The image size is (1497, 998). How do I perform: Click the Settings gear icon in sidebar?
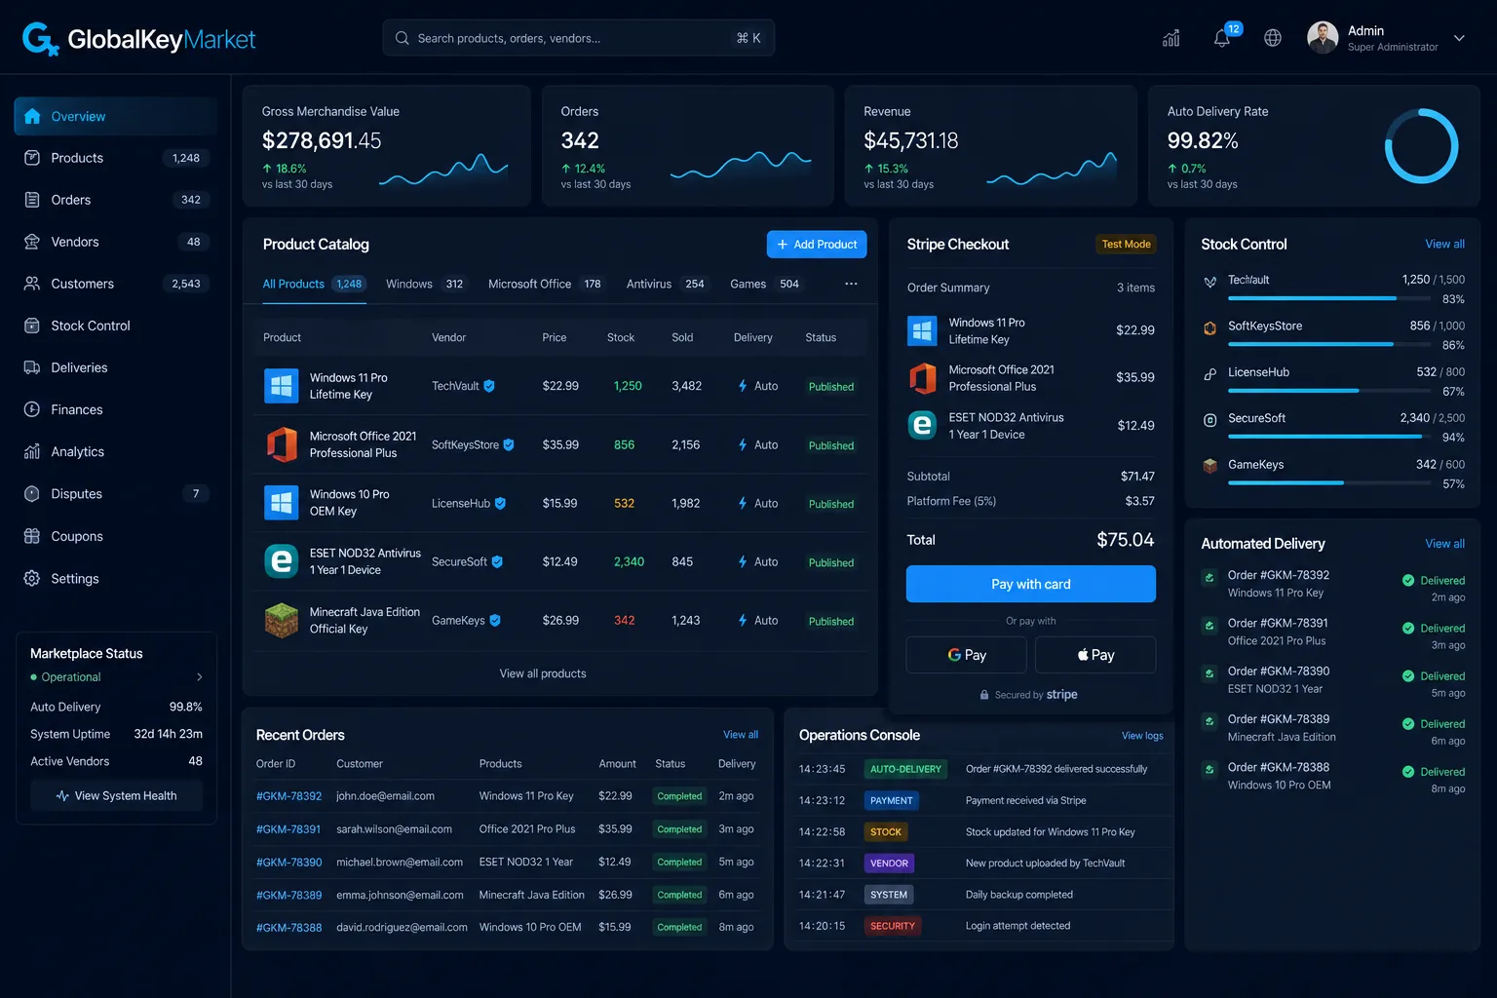32,578
